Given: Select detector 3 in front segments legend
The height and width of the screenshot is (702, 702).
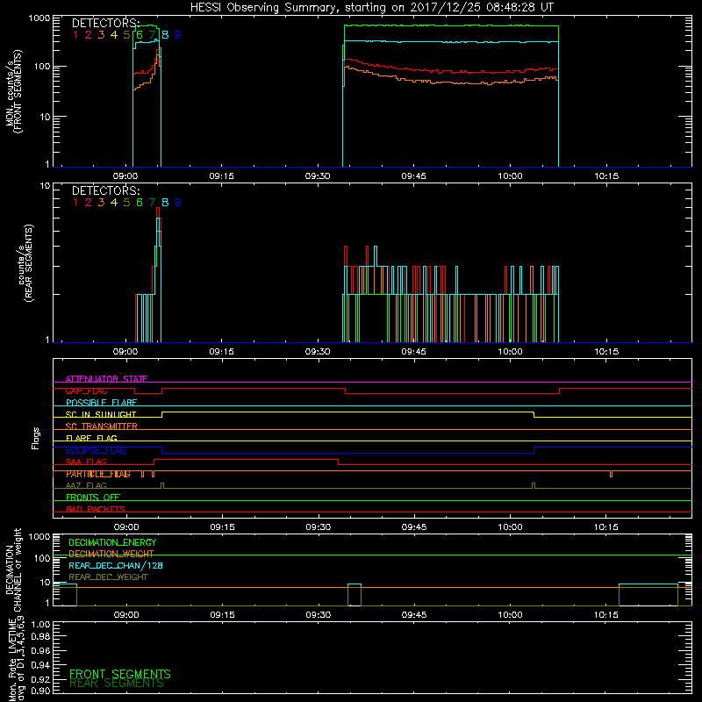Looking at the screenshot, I should click(101, 35).
